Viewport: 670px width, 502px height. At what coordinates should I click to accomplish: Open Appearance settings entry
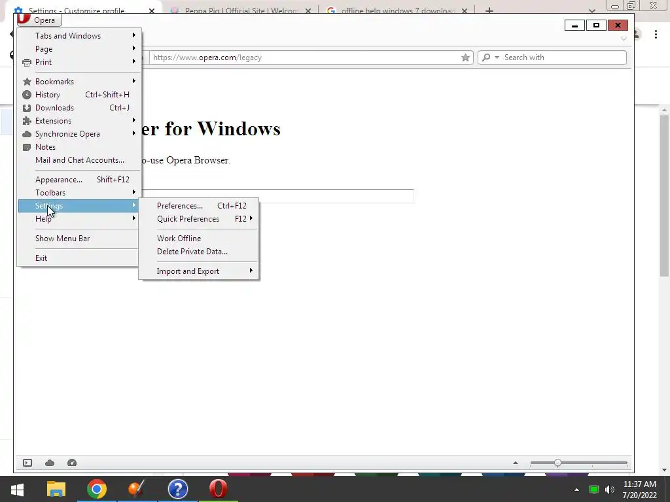click(x=79, y=180)
